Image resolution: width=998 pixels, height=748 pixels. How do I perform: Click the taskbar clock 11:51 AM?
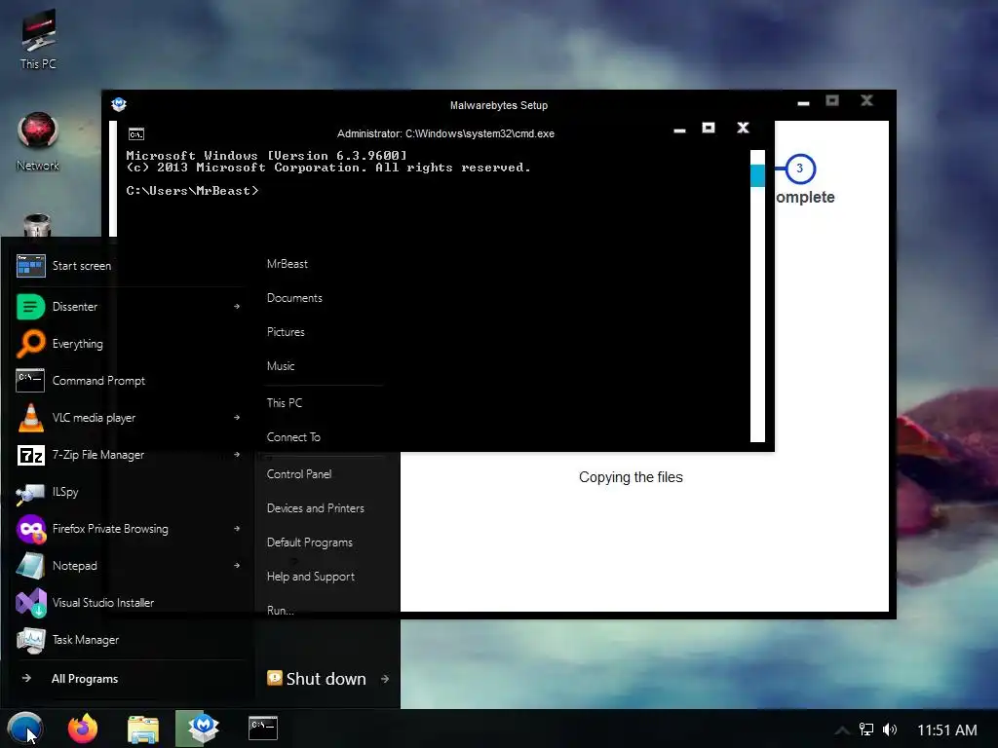pos(947,730)
